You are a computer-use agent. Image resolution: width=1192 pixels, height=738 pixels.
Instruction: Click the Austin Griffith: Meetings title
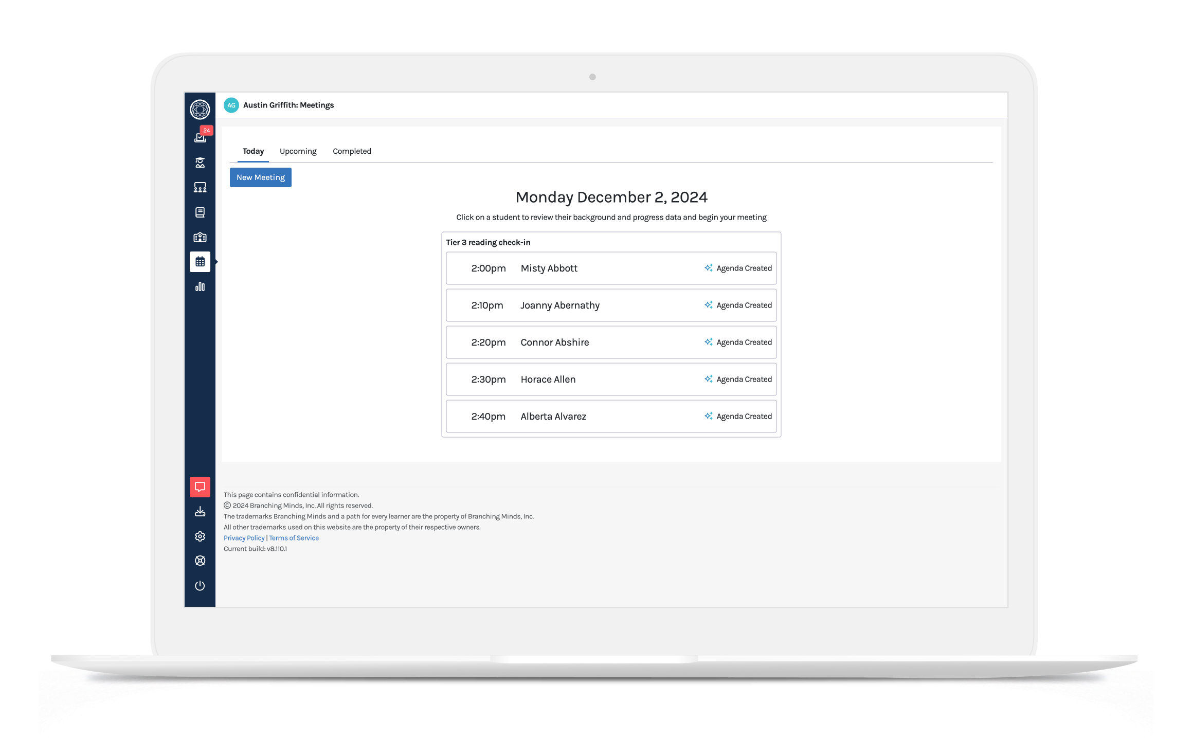(288, 105)
